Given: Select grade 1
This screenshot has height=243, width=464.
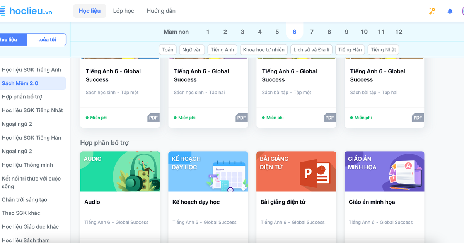Looking at the screenshot, I should (x=208, y=32).
